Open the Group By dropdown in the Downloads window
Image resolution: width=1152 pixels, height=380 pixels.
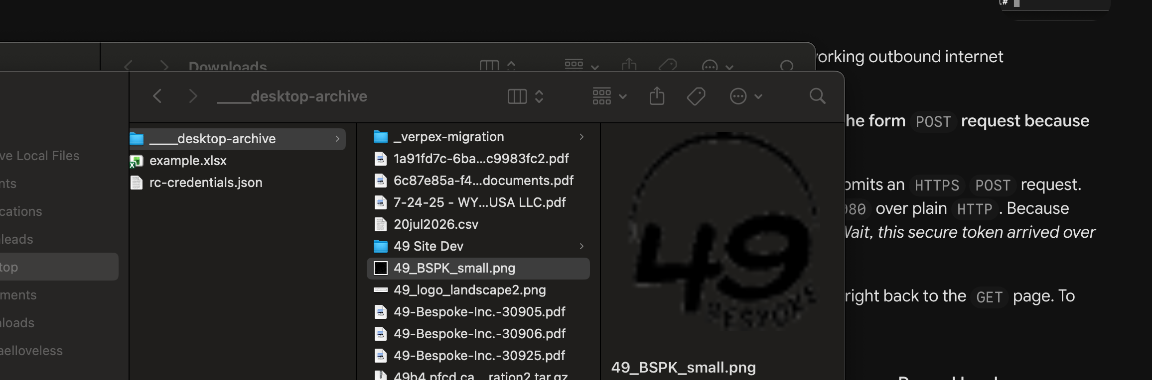coord(581,65)
